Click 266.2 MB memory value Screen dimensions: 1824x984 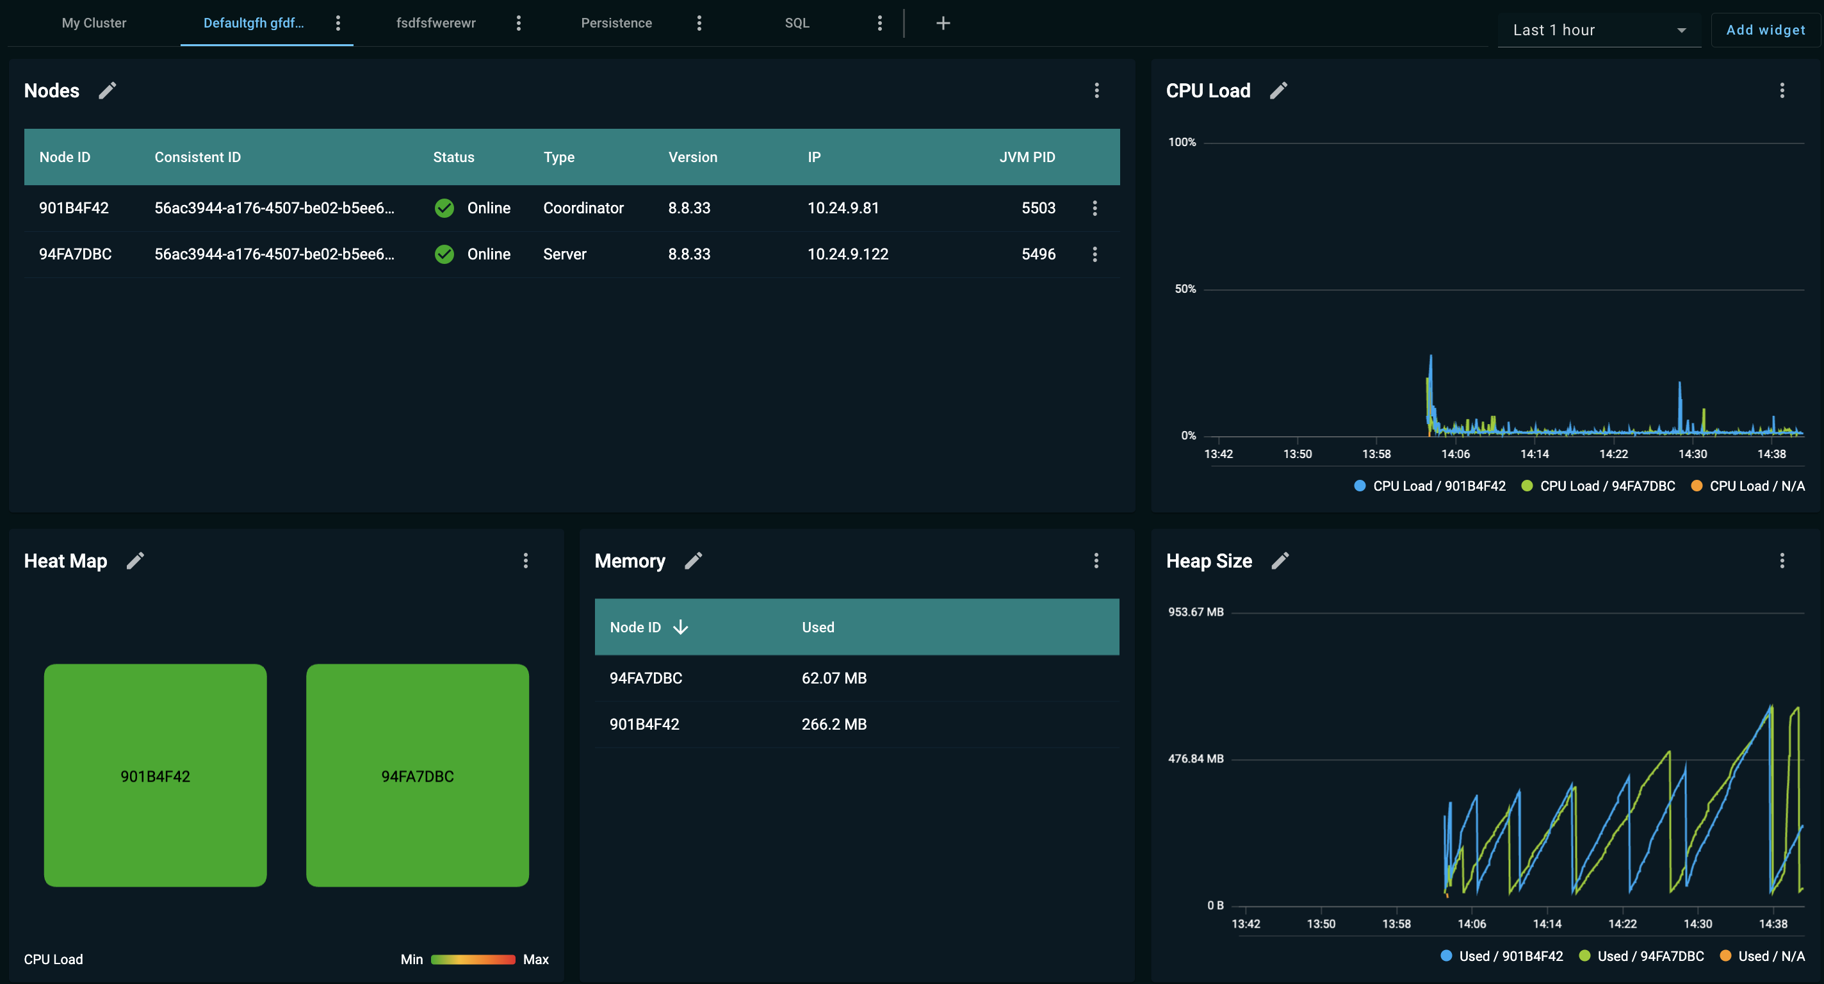(x=834, y=725)
